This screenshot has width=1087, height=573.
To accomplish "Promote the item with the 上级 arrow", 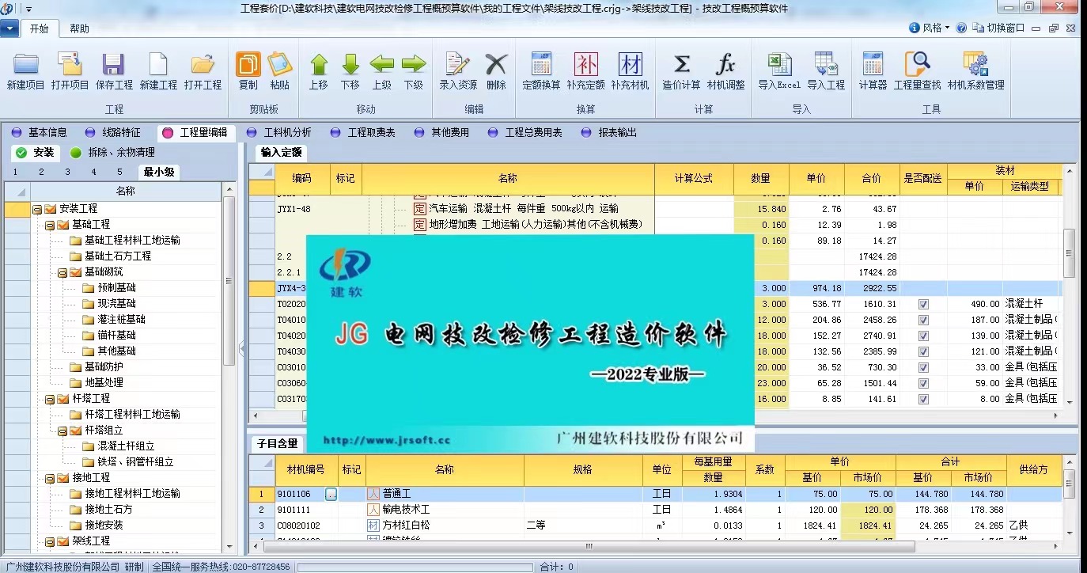I will [x=382, y=71].
